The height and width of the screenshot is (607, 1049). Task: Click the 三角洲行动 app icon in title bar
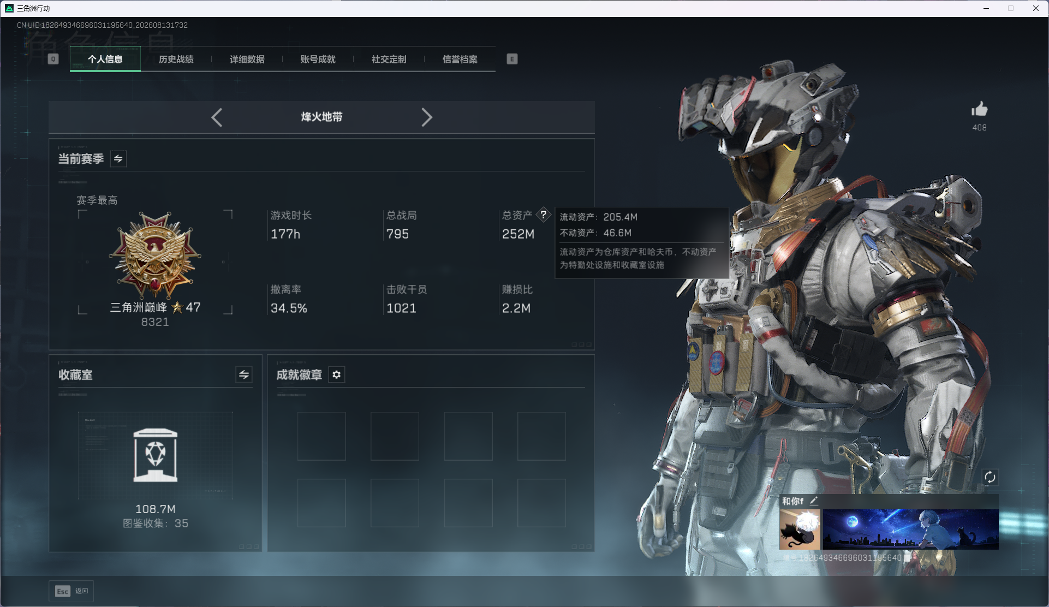(x=9, y=8)
